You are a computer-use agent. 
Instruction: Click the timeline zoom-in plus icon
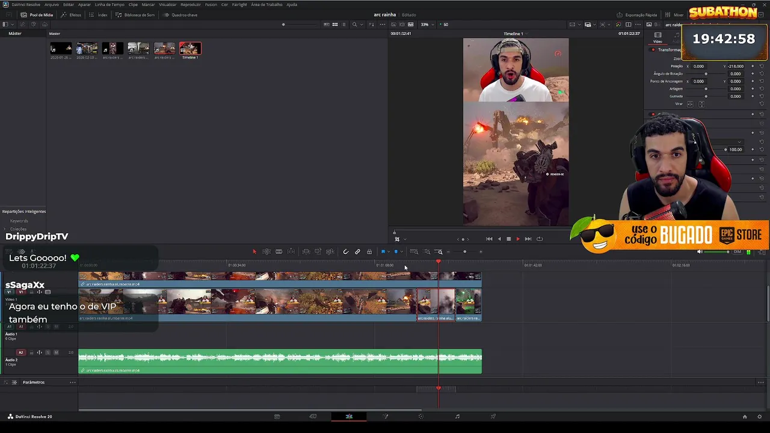pos(481,251)
